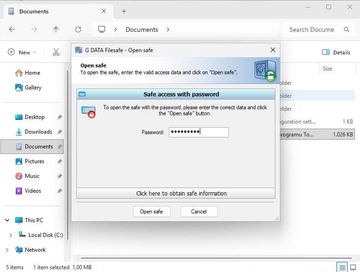Click the Documents tab

(58, 11)
